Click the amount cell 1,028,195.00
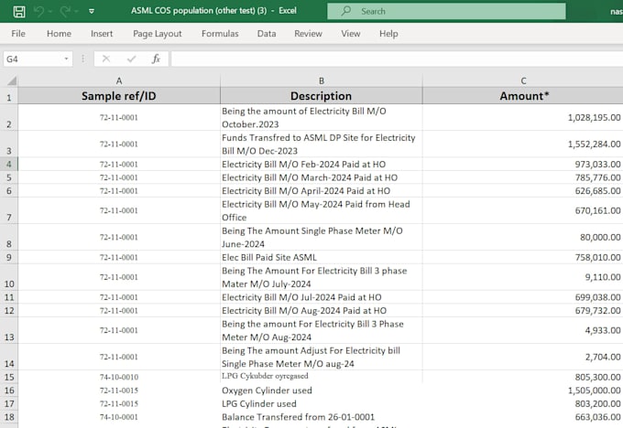The image size is (623, 428). pyautogui.click(x=523, y=117)
